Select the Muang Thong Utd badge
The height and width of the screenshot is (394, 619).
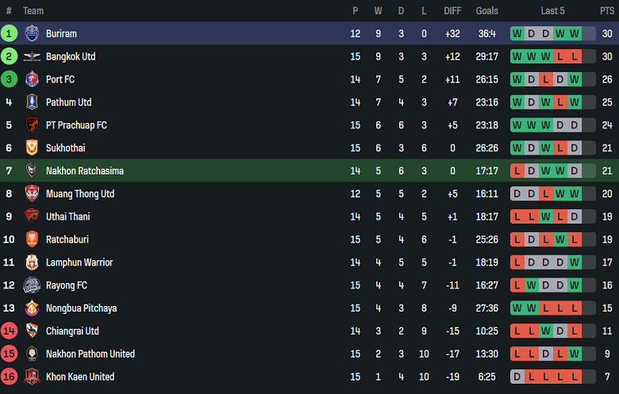click(32, 193)
